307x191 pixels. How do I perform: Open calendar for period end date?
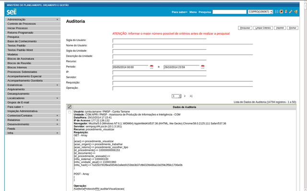[x=203, y=67]
